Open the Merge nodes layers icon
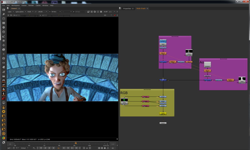The image size is (250, 150). (x=4, y=41)
